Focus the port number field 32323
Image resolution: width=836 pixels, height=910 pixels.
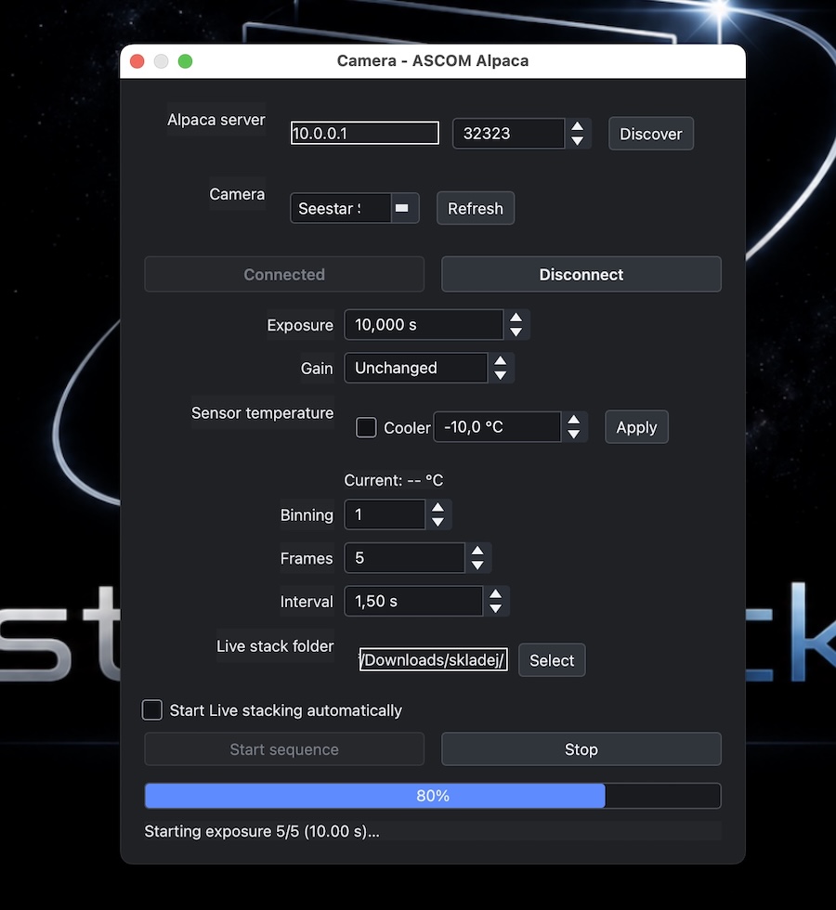509,134
